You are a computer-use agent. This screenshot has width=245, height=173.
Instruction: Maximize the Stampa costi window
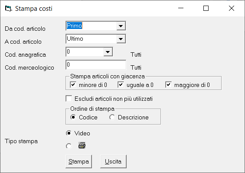point(206,8)
